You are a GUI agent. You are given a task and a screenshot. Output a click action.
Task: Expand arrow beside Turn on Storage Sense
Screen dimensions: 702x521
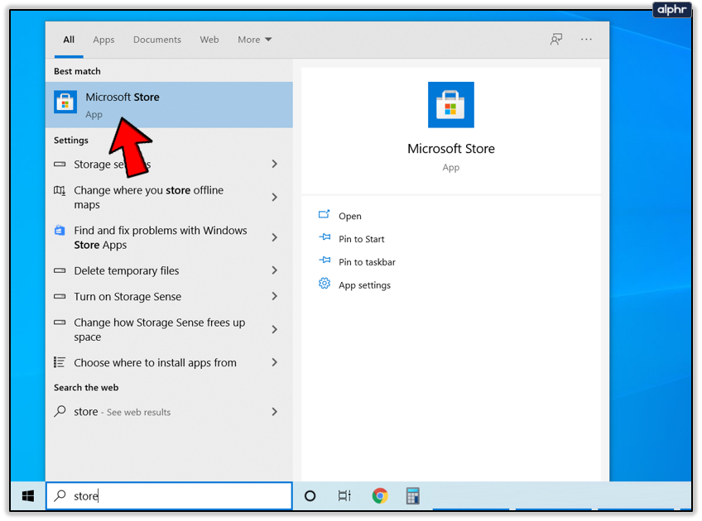point(274,296)
